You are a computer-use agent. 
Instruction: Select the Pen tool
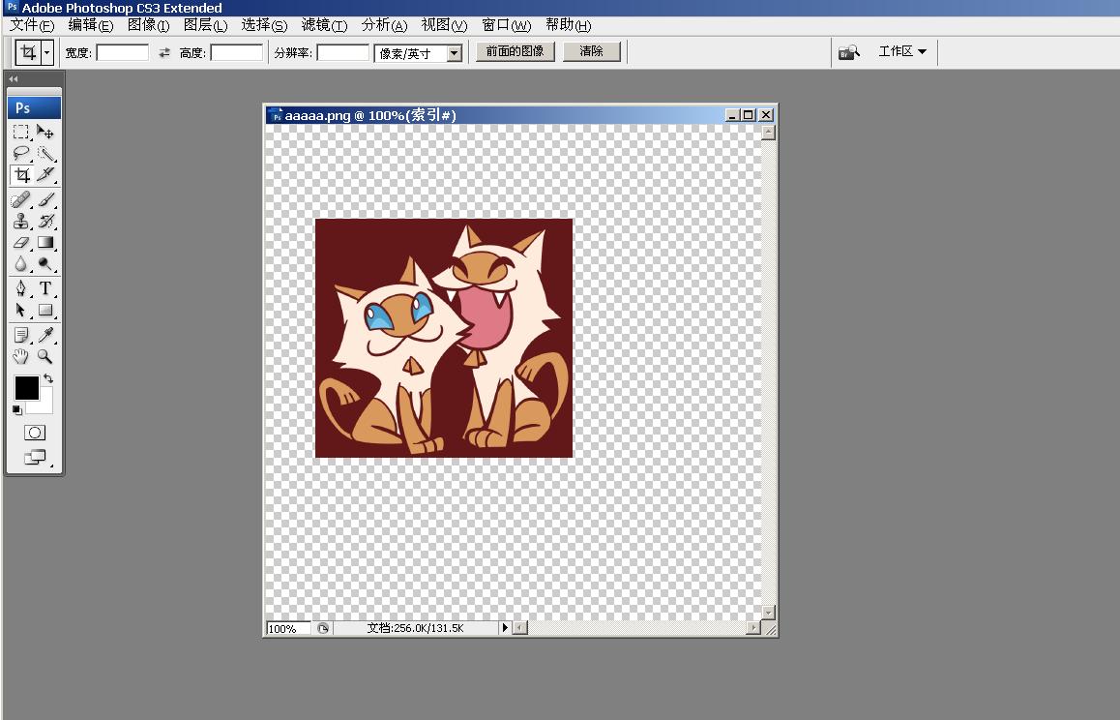click(x=20, y=288)
